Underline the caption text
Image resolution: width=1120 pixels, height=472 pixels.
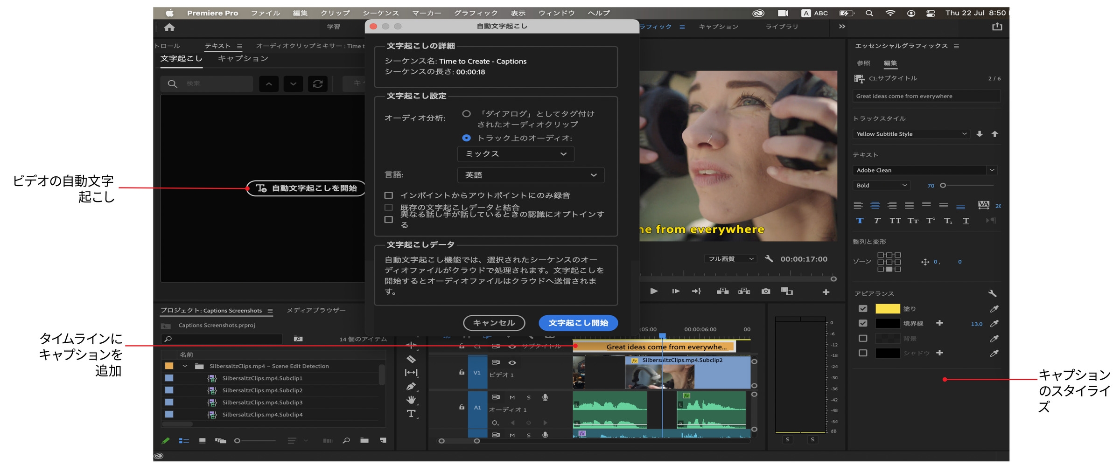pos(966,221)
